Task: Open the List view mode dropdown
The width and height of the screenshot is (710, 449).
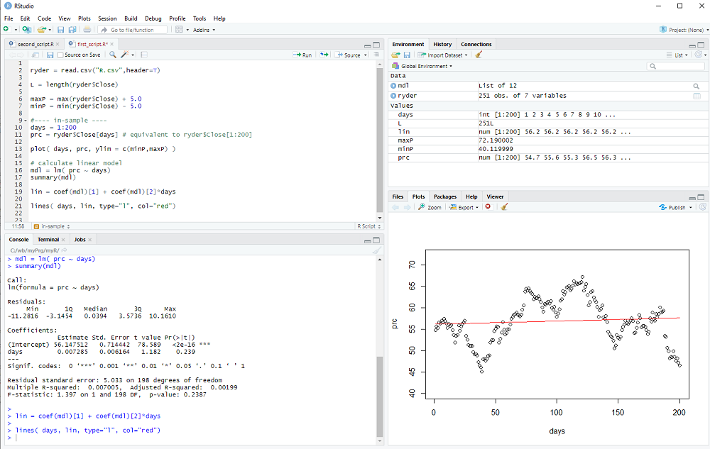Action: pyautogui.click(x=677, y=55)
